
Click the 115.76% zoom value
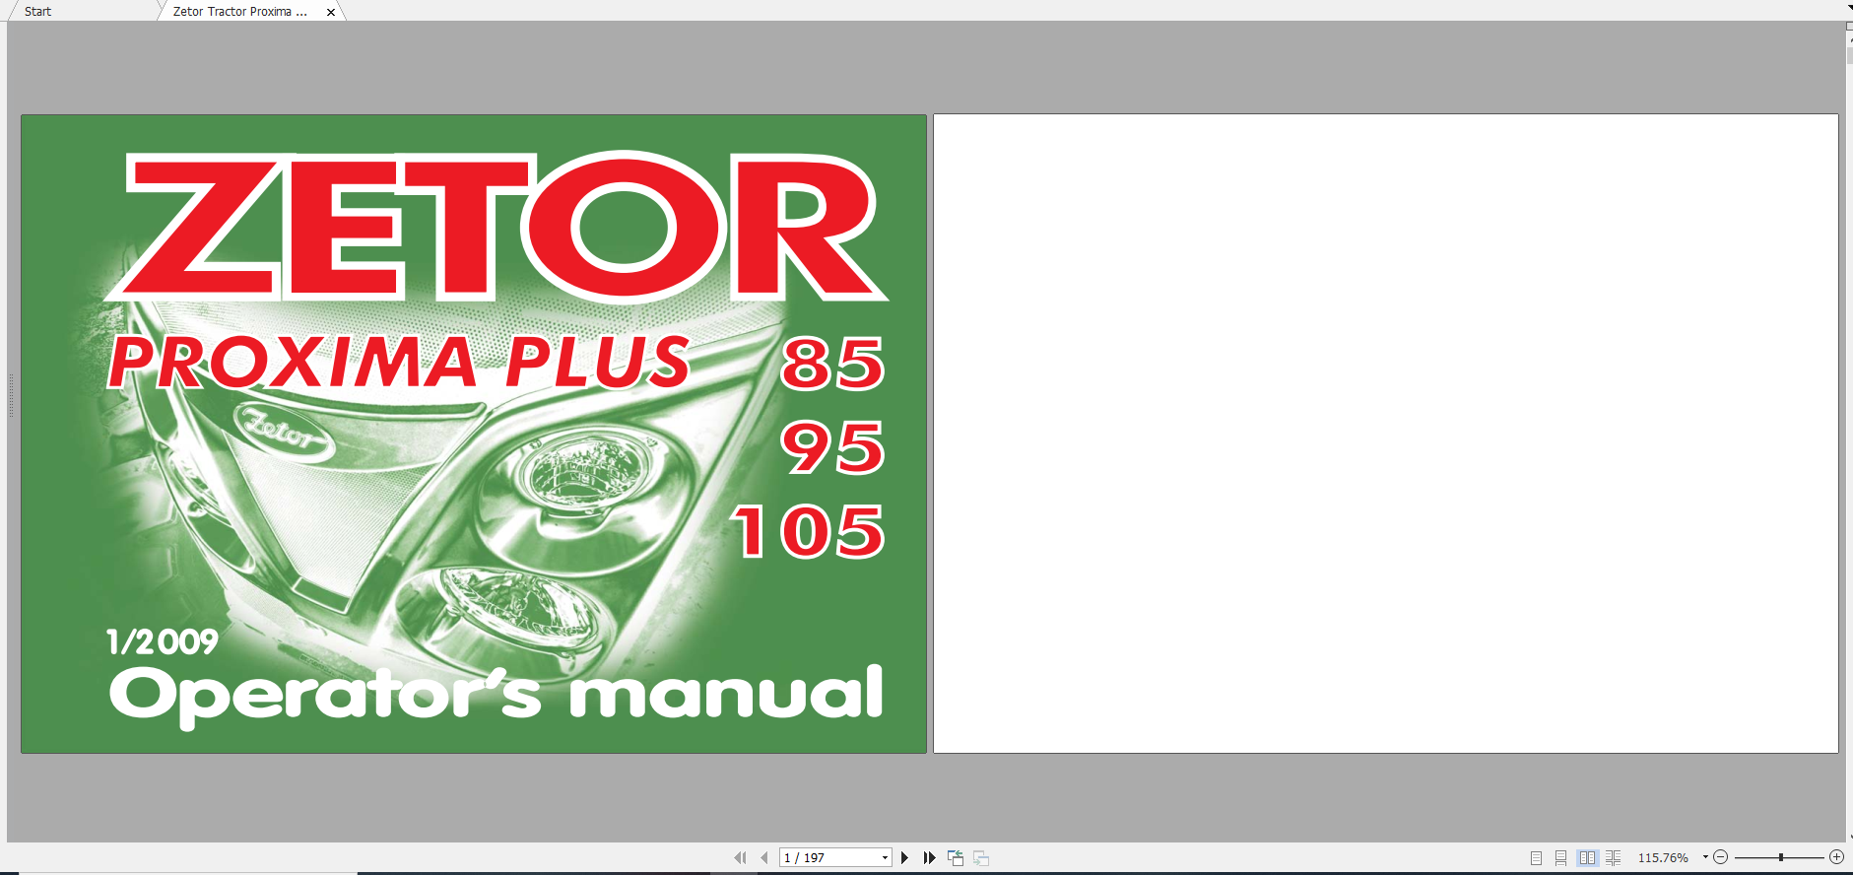tap(1663, 858)
